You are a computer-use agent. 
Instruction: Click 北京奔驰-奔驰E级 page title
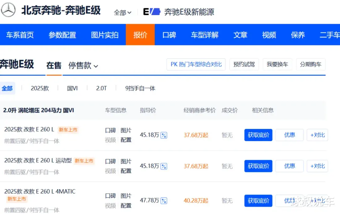coord(61,10)
